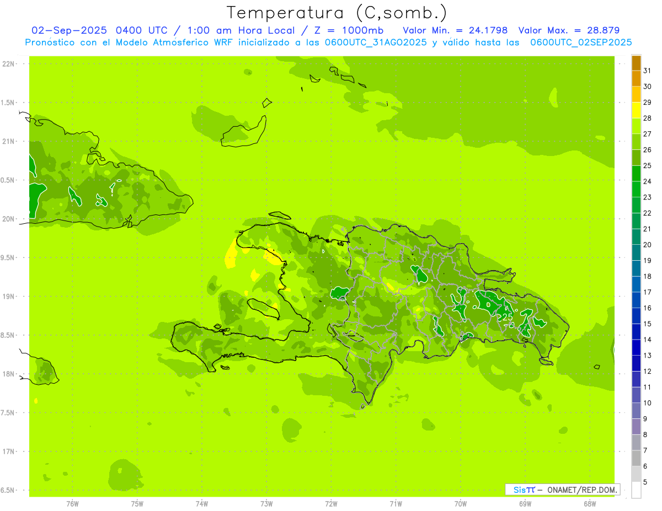The image size is (662, 511).
Task: Click the legend value '16'
Action: click(x=648, y=308)
